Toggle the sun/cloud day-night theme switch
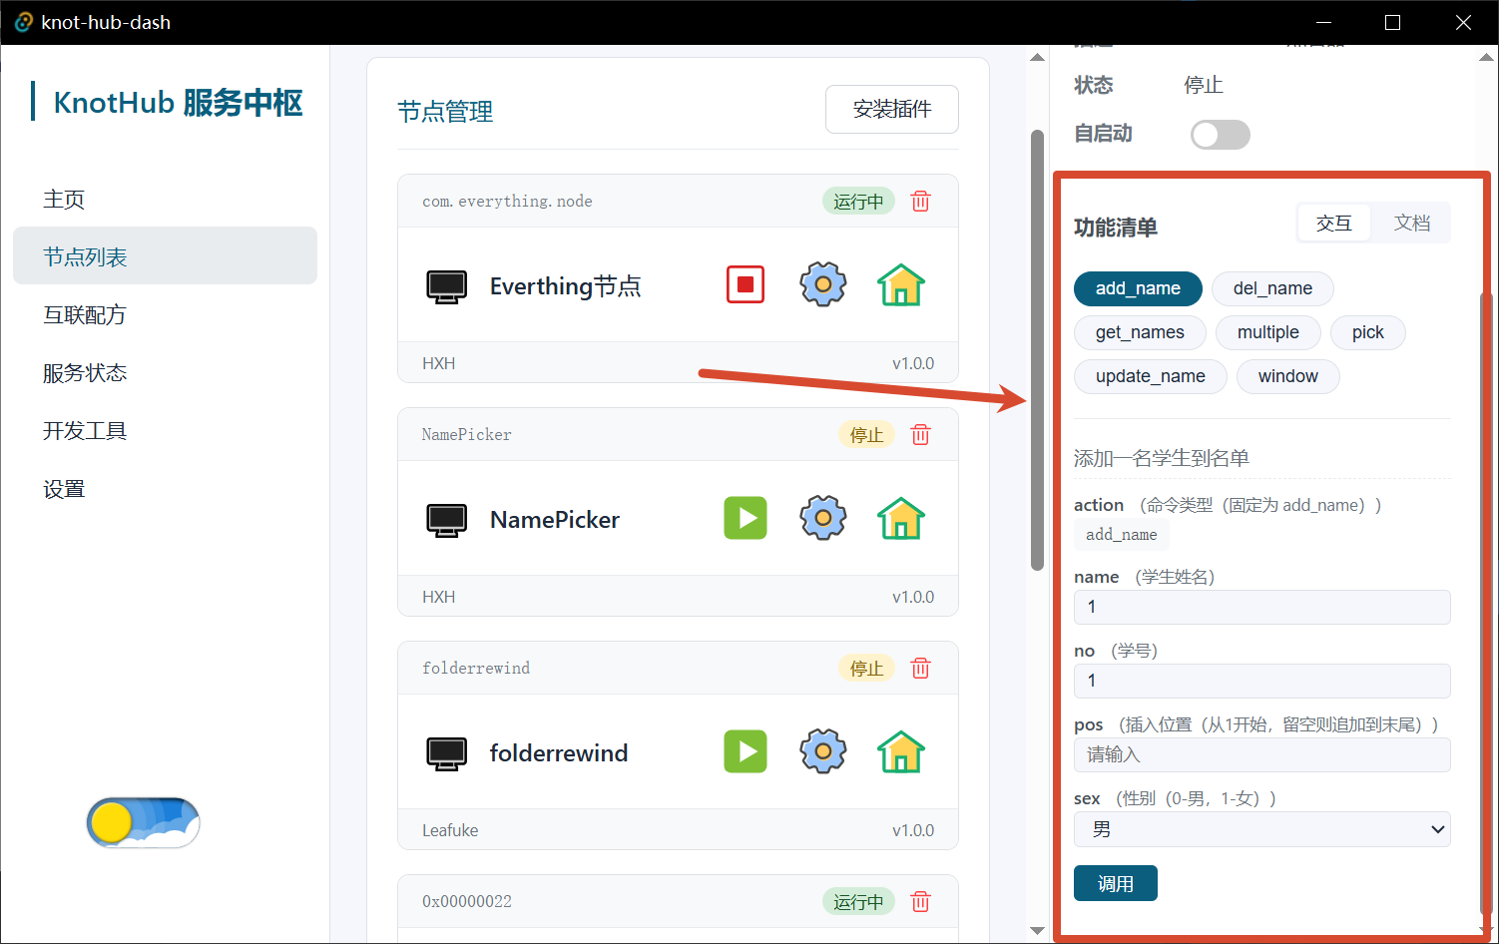 coord(143,822)
